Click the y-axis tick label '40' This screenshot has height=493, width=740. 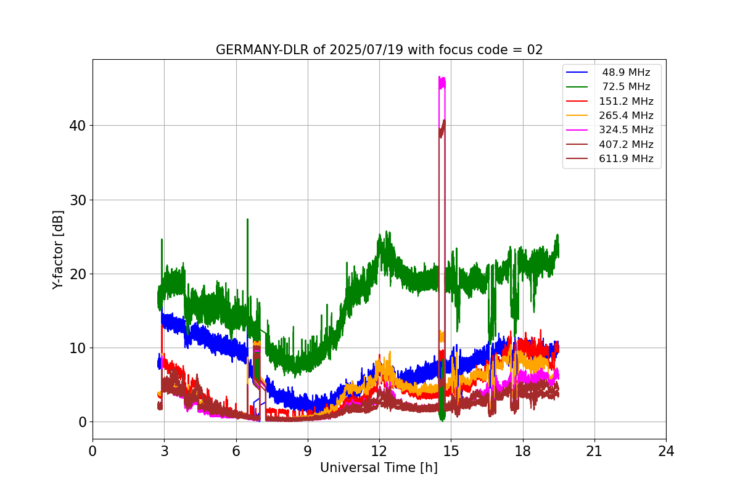pyautogui.click(x=79, y=126)
